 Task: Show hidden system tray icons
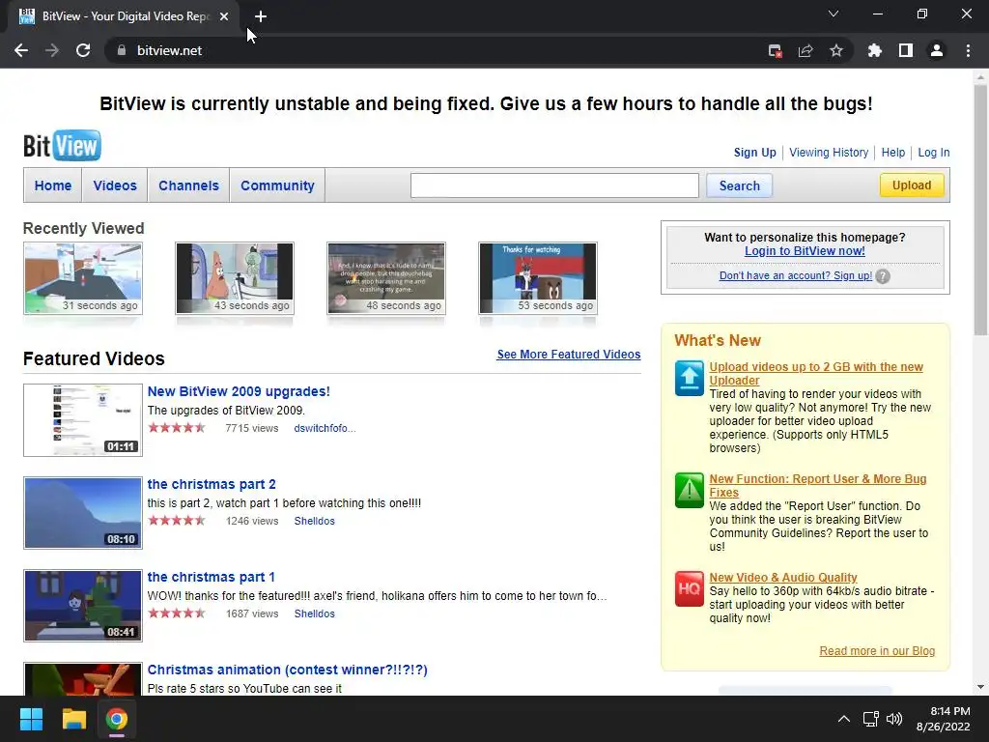point(844,719)
